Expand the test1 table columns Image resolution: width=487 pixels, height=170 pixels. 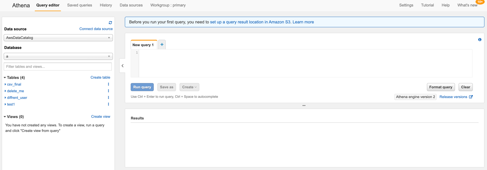5,104
